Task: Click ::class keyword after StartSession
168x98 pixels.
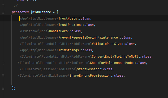Action: pos(106,69)
